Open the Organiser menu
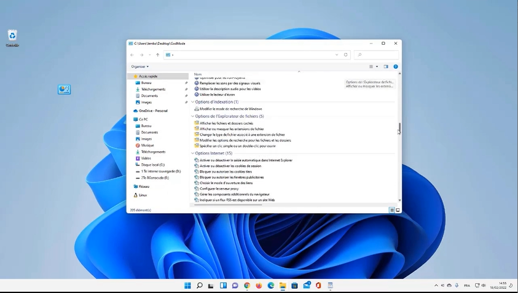 (139, 66)
